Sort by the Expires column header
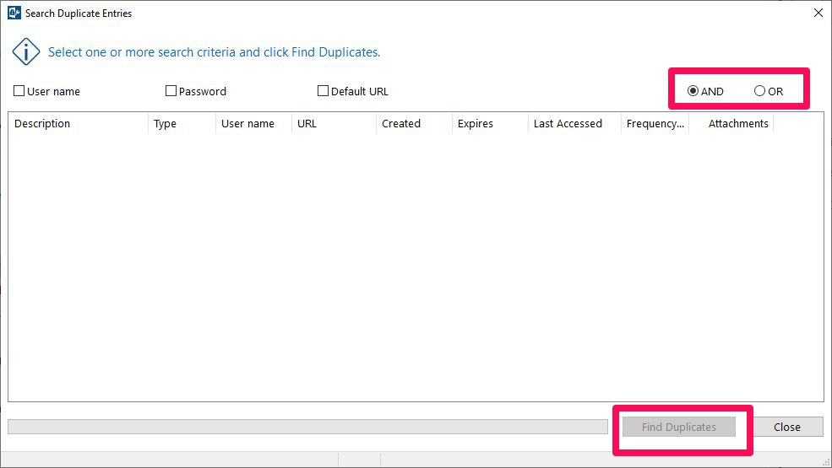 click(x=490, y=123)
